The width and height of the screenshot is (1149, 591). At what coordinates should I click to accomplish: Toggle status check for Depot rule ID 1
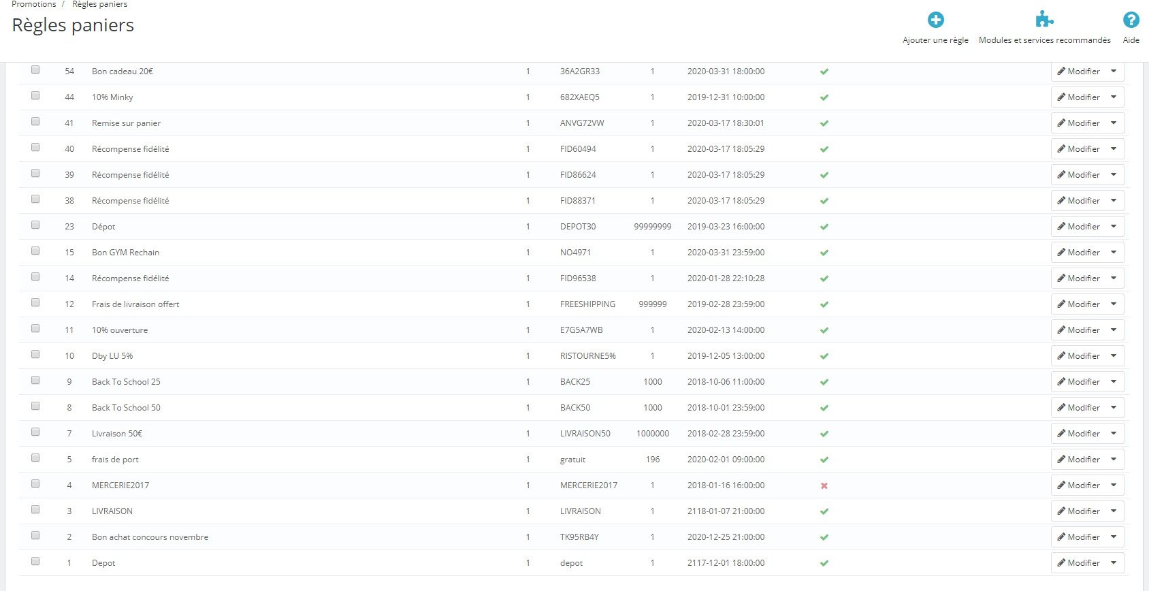click(824, 563)
